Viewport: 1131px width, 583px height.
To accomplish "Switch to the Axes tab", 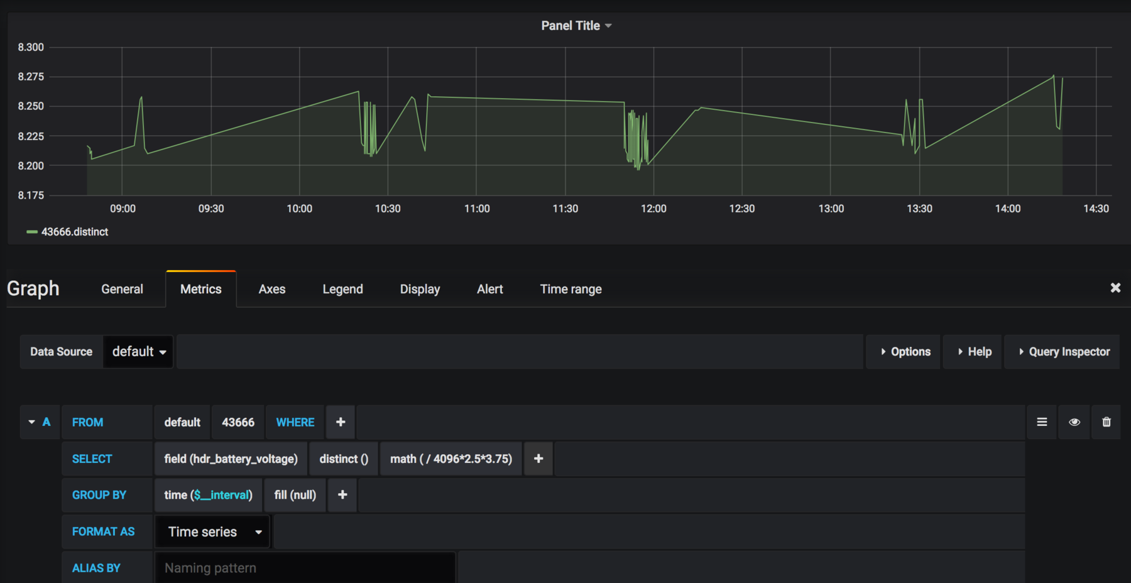I will (271, 289).
